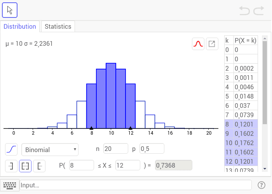Click the k column header
The image size is (272, 194).
click(x=229, y=40)
